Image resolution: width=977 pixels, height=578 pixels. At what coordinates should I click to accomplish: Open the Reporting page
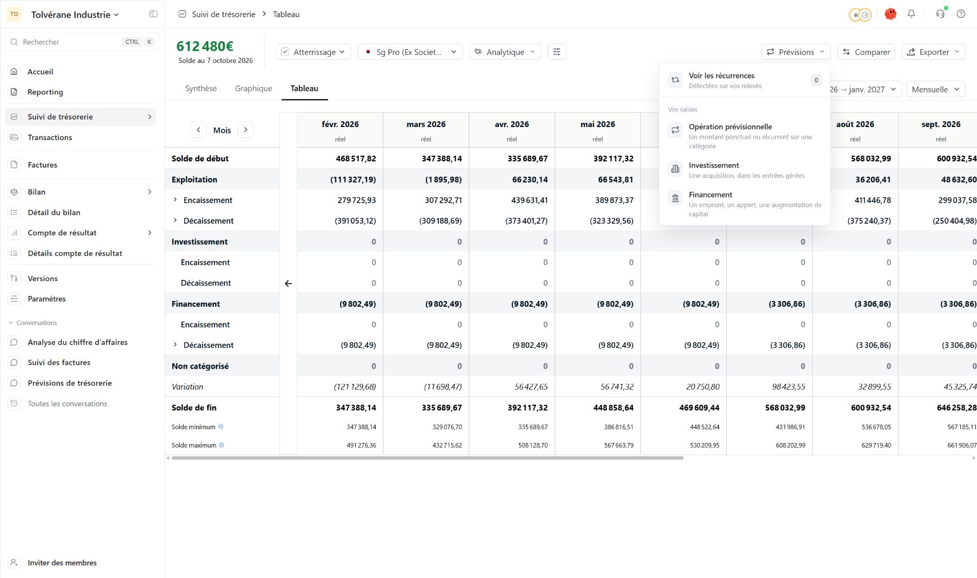81,92
